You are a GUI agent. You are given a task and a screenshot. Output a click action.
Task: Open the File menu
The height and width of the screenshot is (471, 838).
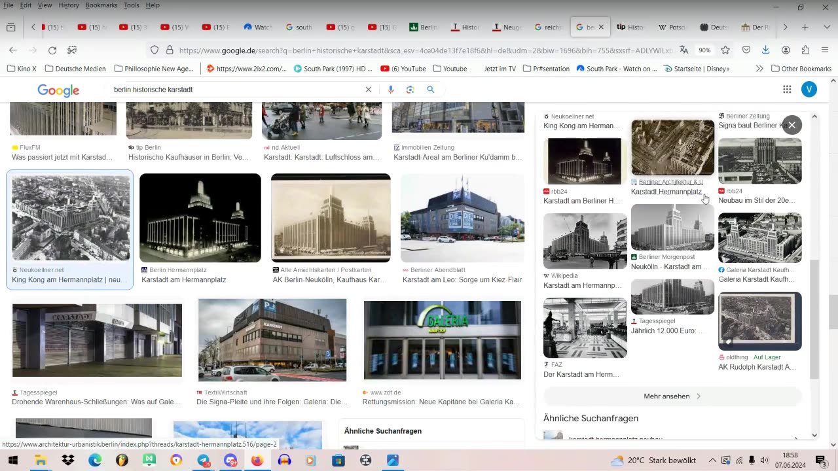(9, 5)
